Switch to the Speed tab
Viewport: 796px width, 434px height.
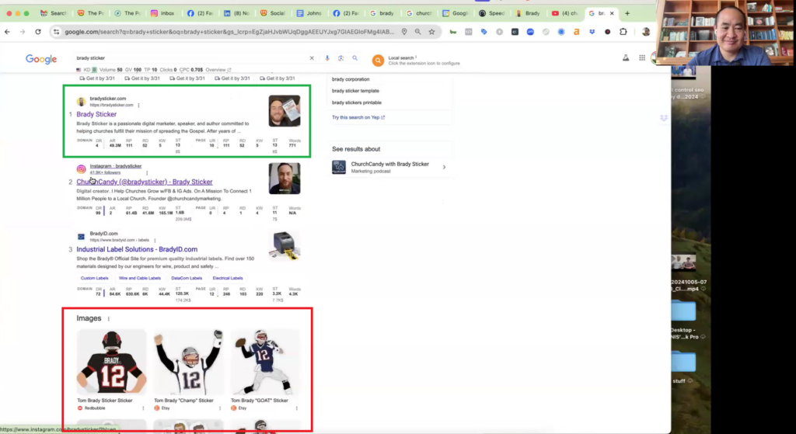coord(491,13)
